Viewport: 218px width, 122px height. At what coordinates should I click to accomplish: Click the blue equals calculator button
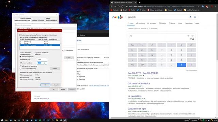tap(181, 65)
